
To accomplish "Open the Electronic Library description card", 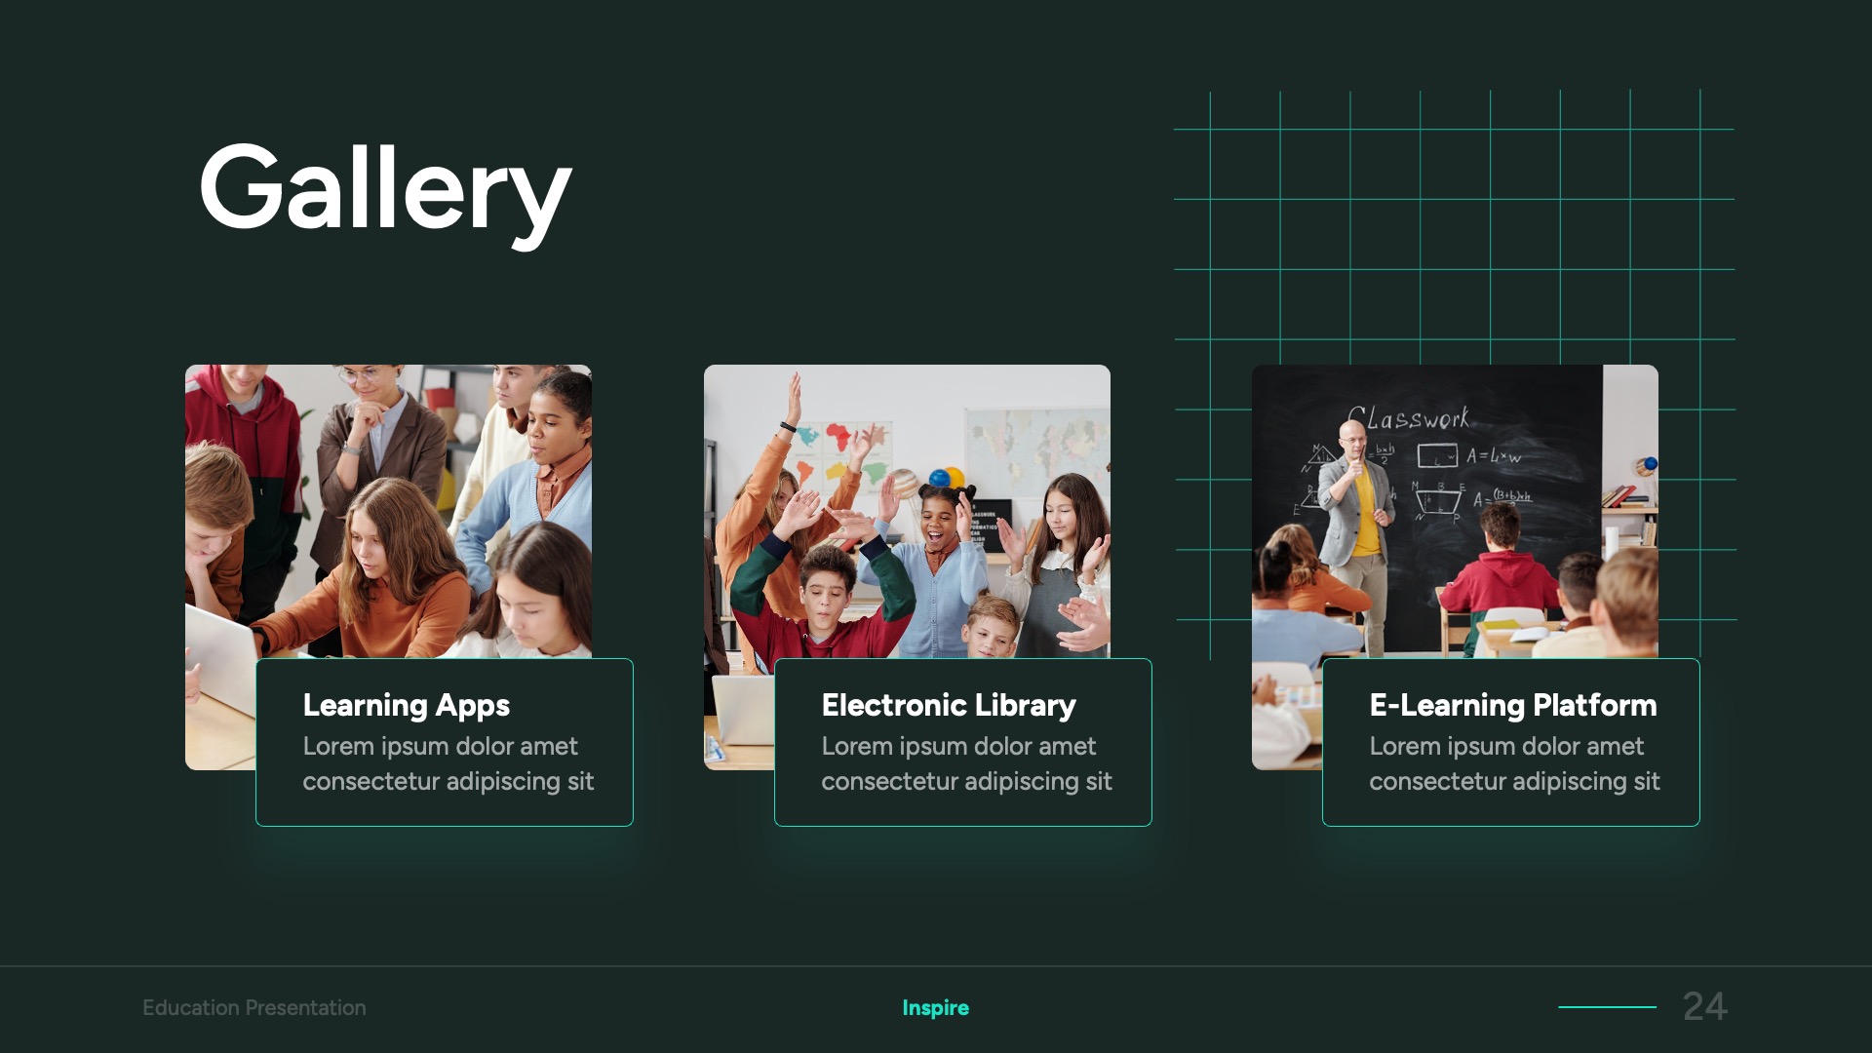I will point(962,743).
